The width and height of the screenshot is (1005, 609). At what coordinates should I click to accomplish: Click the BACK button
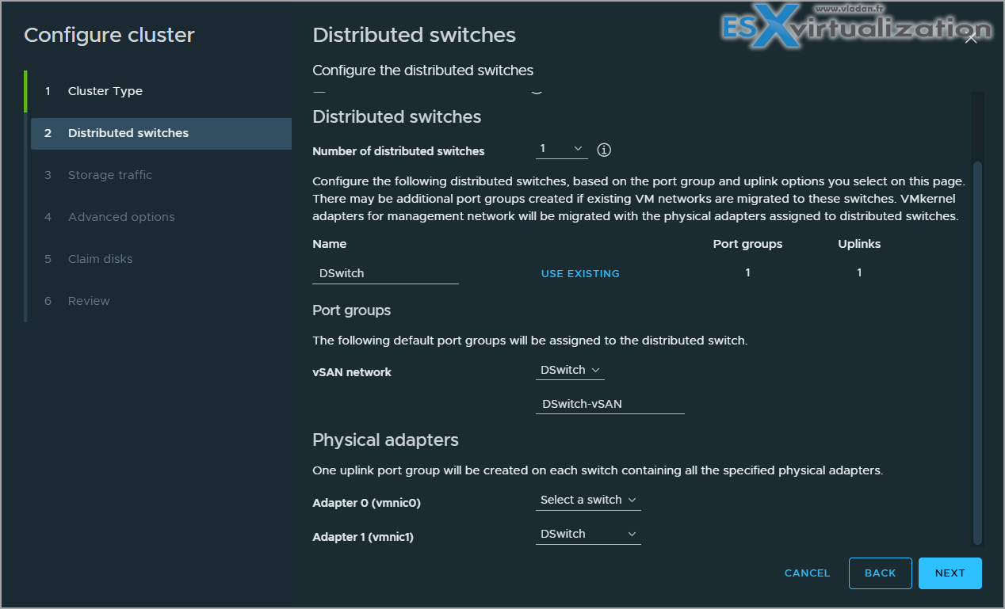880,573
